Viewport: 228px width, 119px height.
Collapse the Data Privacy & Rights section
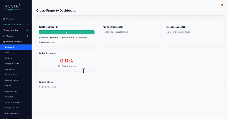click(28, 25)
